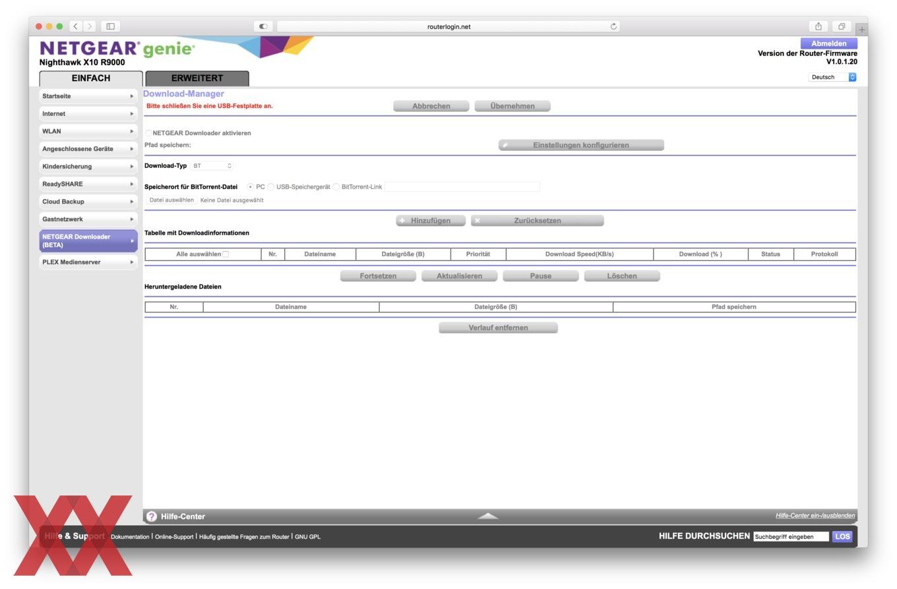Expand Hilfe-Center with the up arrow
The image size is (897, 589).
(488, 516)
